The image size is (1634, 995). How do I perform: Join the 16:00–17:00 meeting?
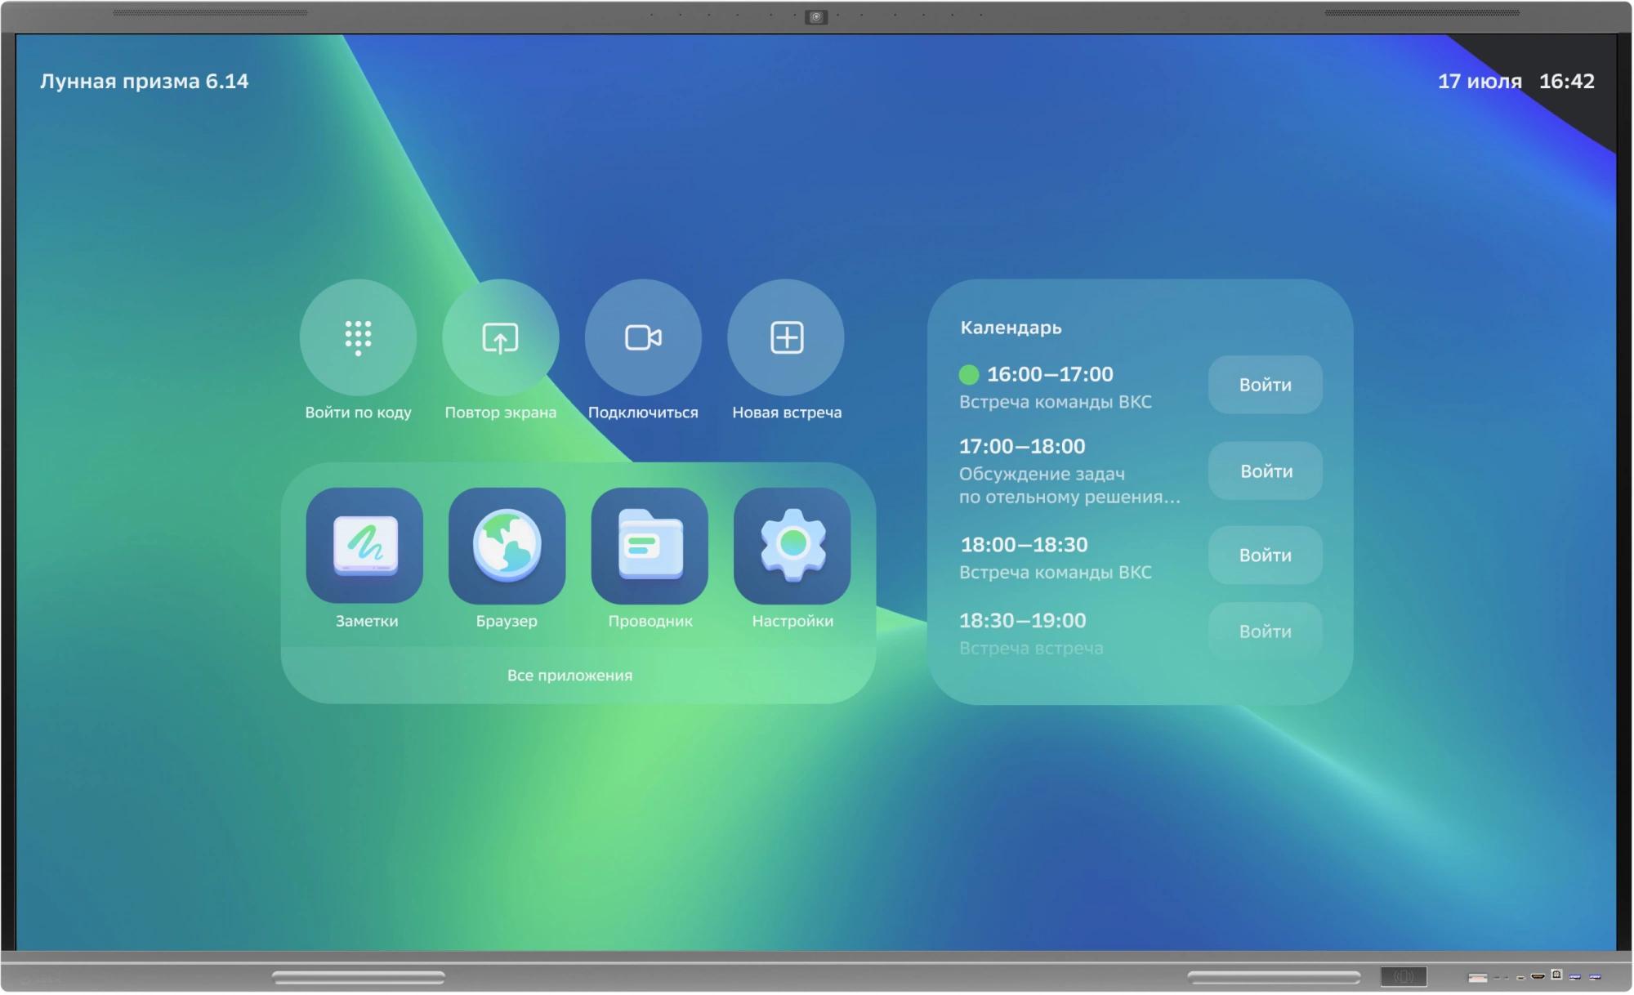[1265, 385]
